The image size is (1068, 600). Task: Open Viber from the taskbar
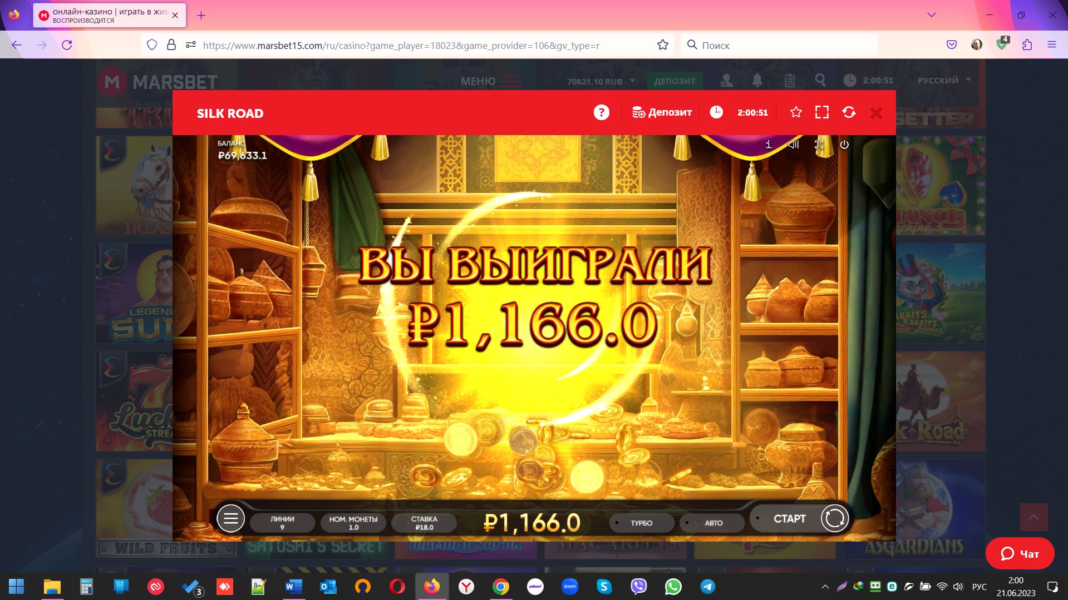click(x=638, y=587)
